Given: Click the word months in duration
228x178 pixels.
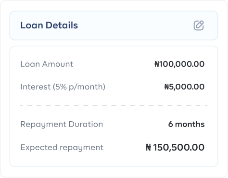Looking at the screenshot, I should [190, 124].
